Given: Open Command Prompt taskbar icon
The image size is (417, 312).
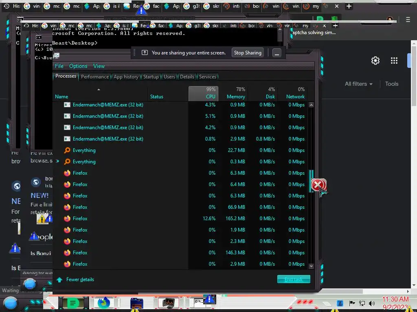Looking at the screenshot, I should (199, 302).
